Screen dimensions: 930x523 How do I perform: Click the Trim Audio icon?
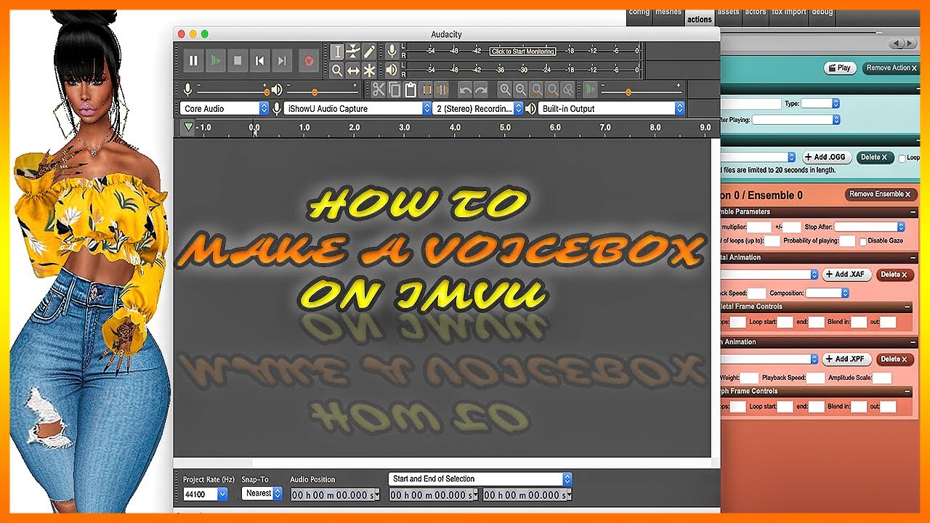(426, 89)
